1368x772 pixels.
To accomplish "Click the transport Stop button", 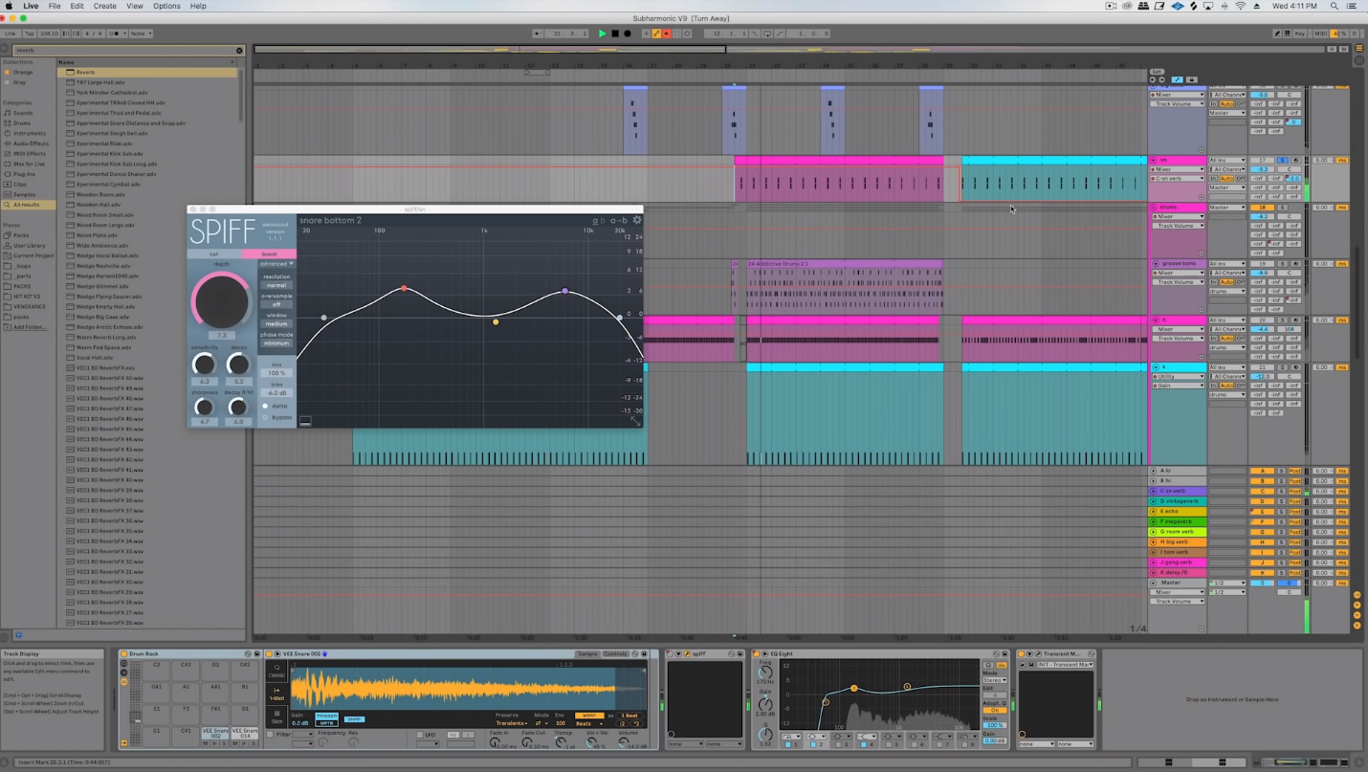I will pos(615,33).
